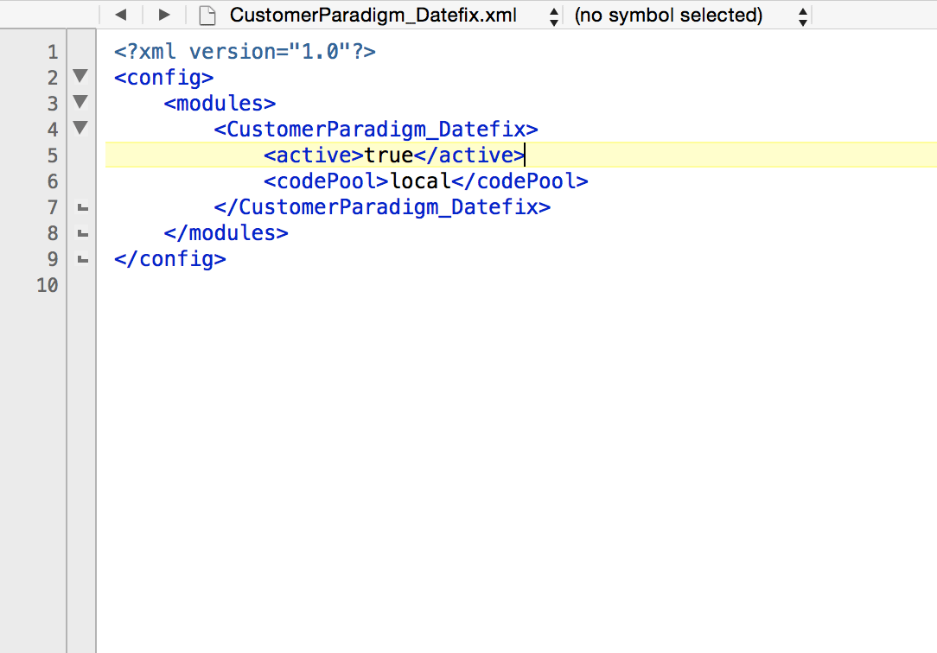Click the closing </codePool> tag

(519, 181)
